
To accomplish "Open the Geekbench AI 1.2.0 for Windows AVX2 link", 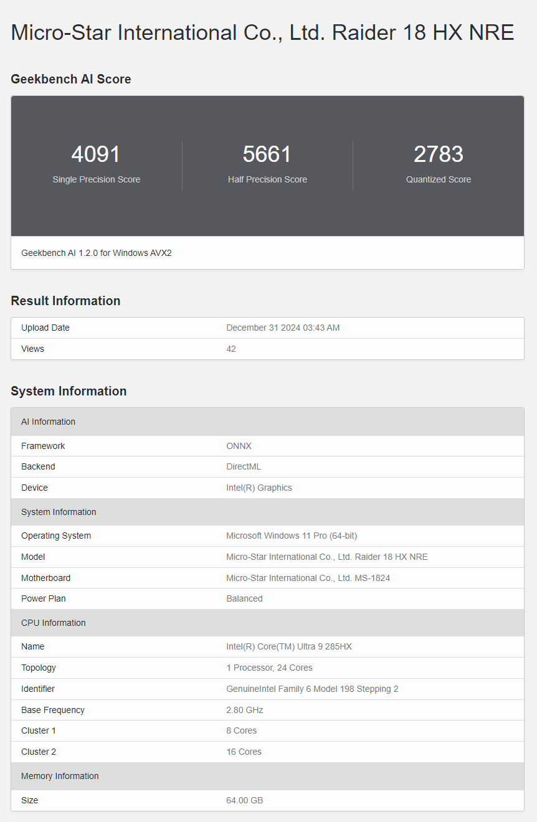I will point(97,253).
